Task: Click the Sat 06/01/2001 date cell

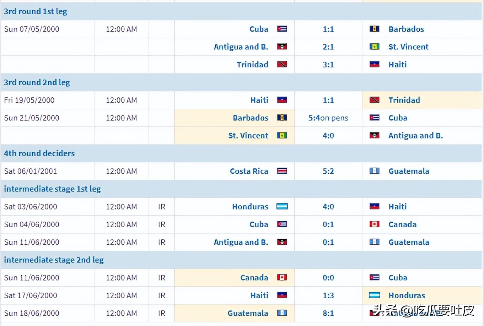Action: coord(48,171)
